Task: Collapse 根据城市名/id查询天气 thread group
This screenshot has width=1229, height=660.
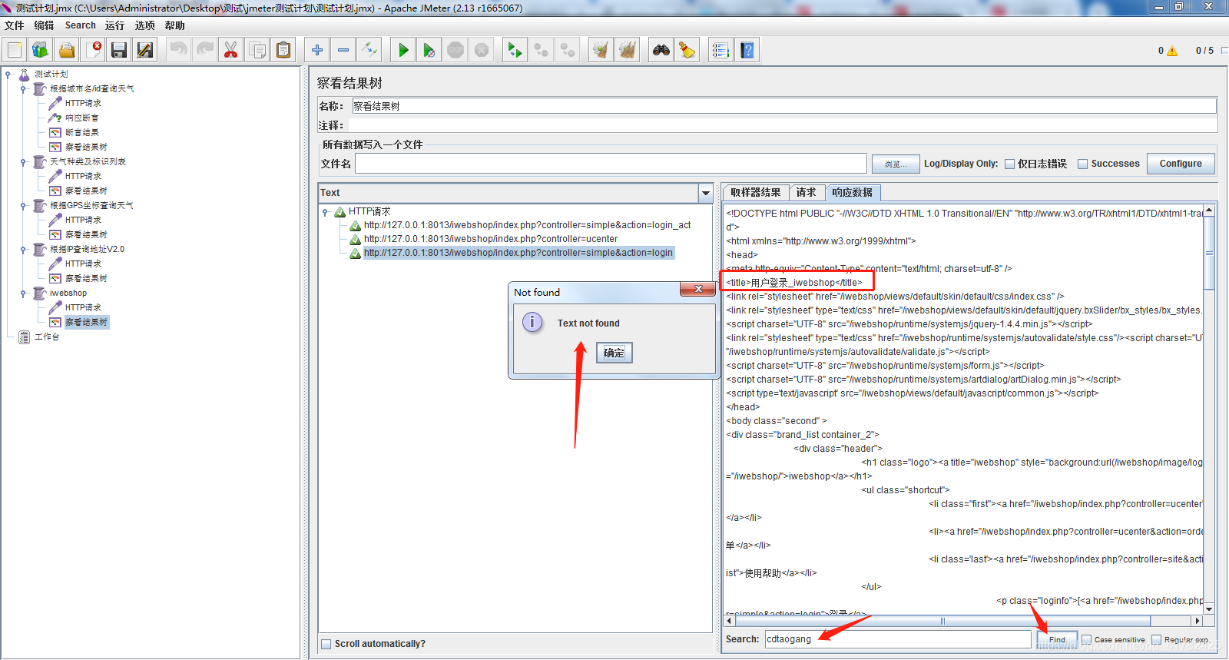Action: click(24, 89)
